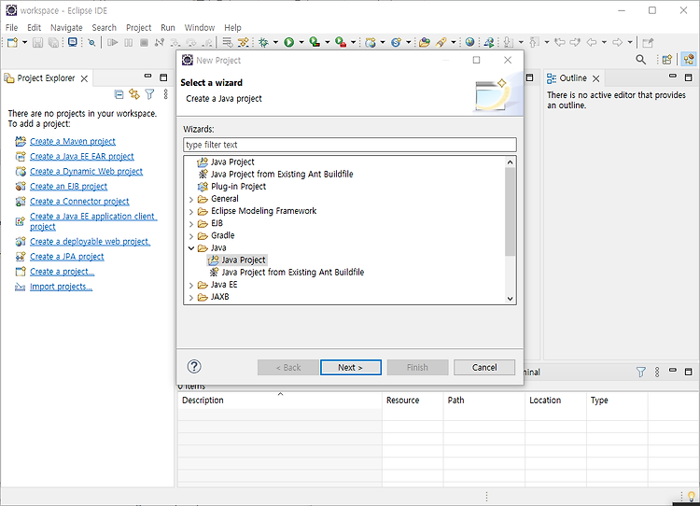Open the Window menu

coord(200,28)
